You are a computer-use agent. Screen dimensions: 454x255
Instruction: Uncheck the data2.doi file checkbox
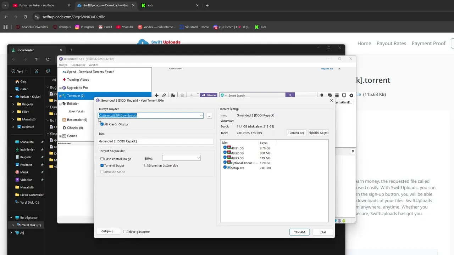click(225, 153)
